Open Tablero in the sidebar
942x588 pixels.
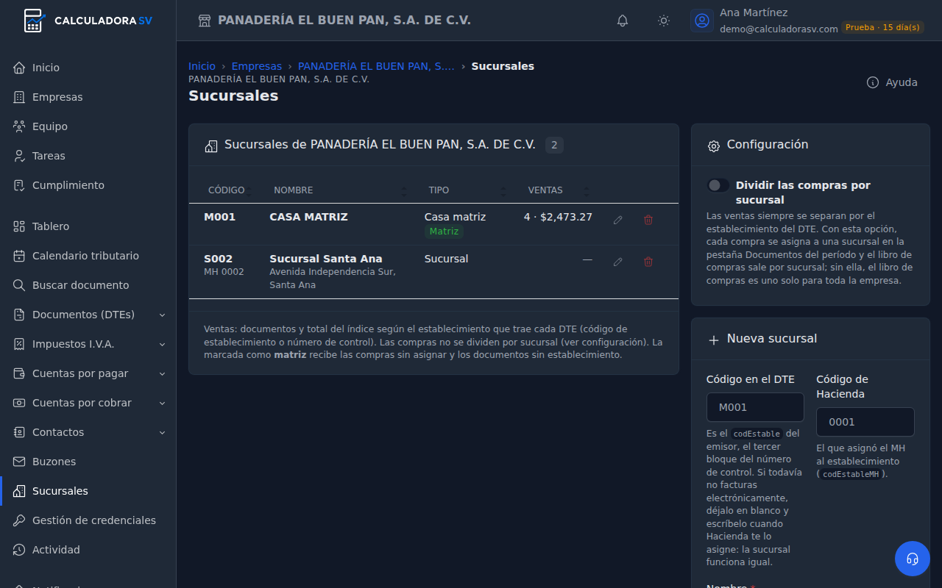(88, 226)
